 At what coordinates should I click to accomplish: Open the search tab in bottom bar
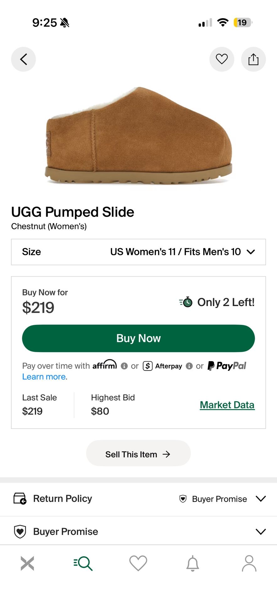pos(83,563)
